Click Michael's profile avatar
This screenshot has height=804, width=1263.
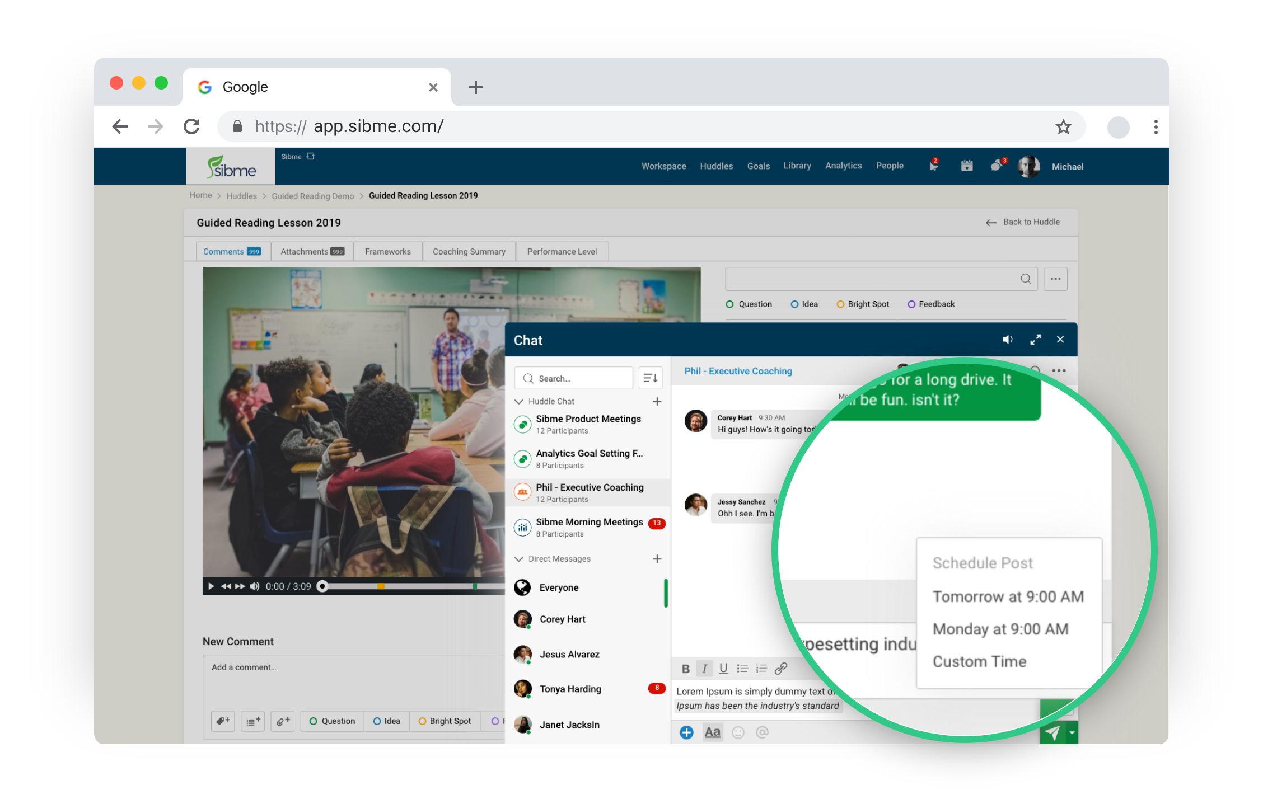pos(1028,166)
